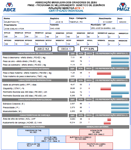
Task: Select Características de Crescimento header
Action: (x=35, y=54)
